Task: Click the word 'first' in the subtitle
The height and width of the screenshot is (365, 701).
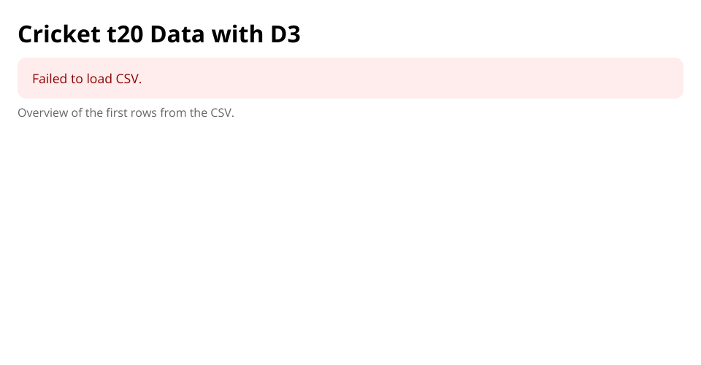Action: (117, 113)
